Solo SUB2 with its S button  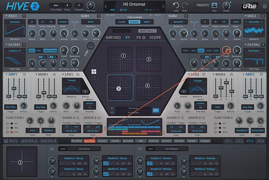tap(186, 16)
